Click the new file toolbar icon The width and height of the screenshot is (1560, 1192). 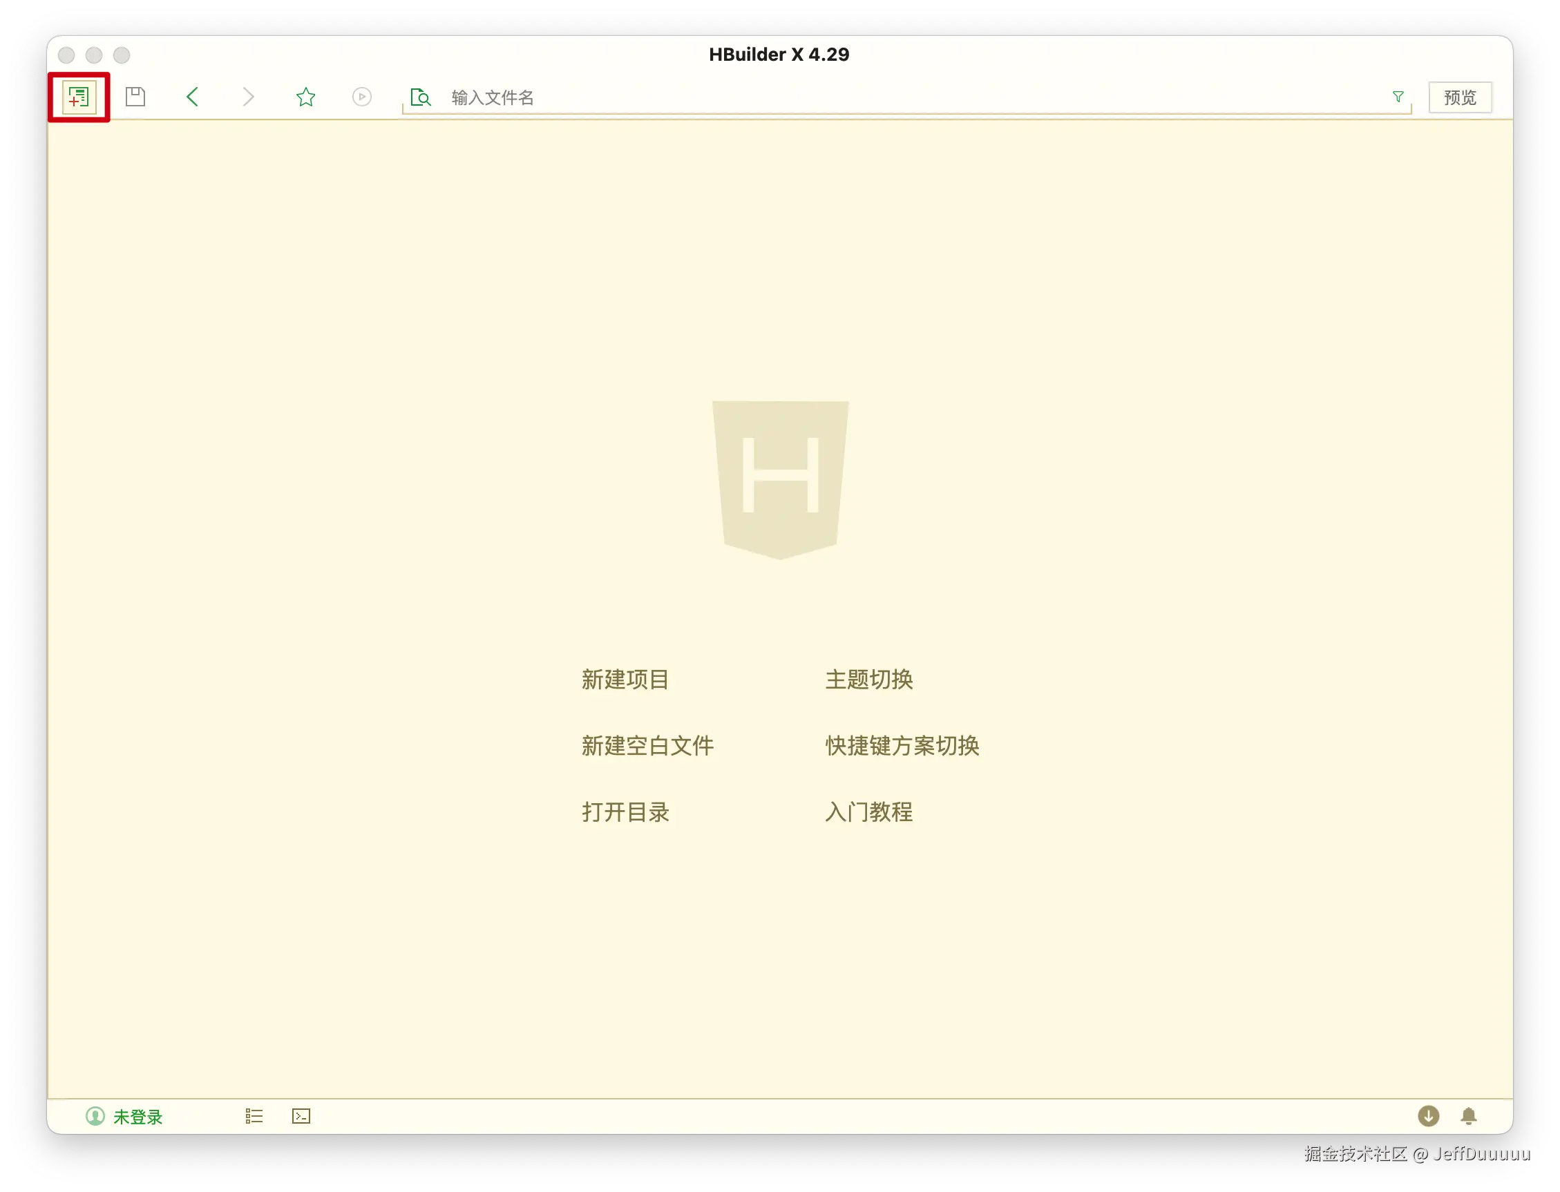pyautogui.click(x=79, y=97)
